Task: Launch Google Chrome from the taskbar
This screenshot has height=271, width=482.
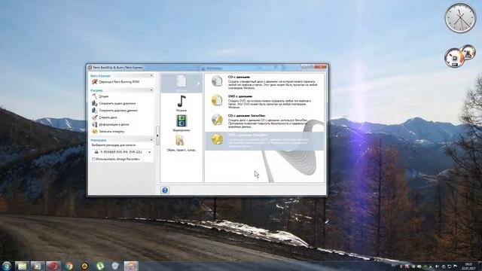Action: pos(69,266)
